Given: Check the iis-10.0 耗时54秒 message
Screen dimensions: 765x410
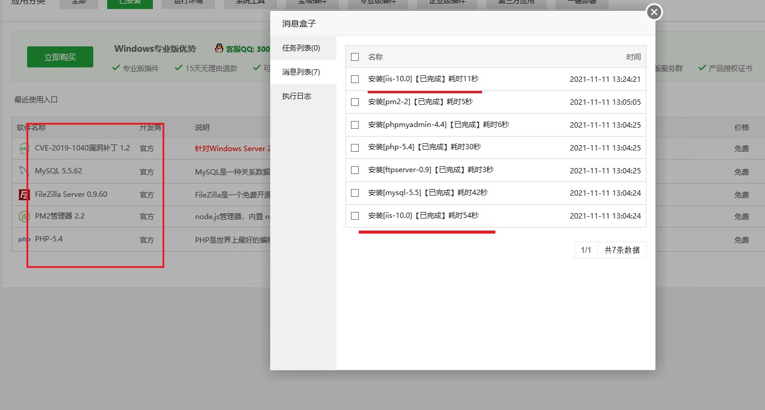Looking at the screenshot, I should (355, 216).
